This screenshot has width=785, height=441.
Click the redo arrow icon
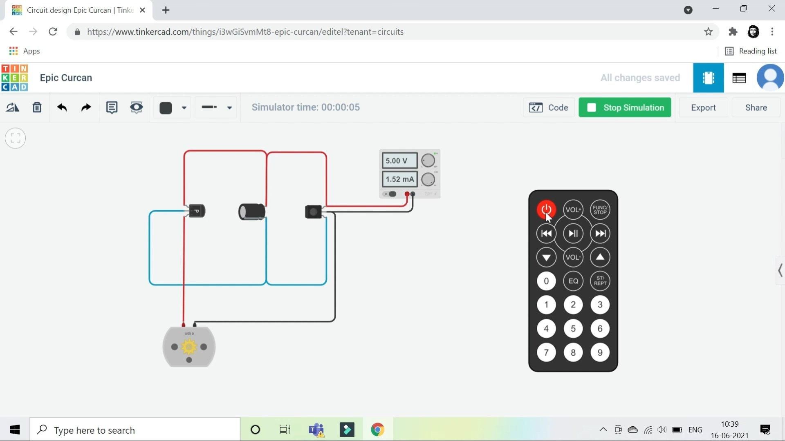pyautogui.click(x=86, y=107)
